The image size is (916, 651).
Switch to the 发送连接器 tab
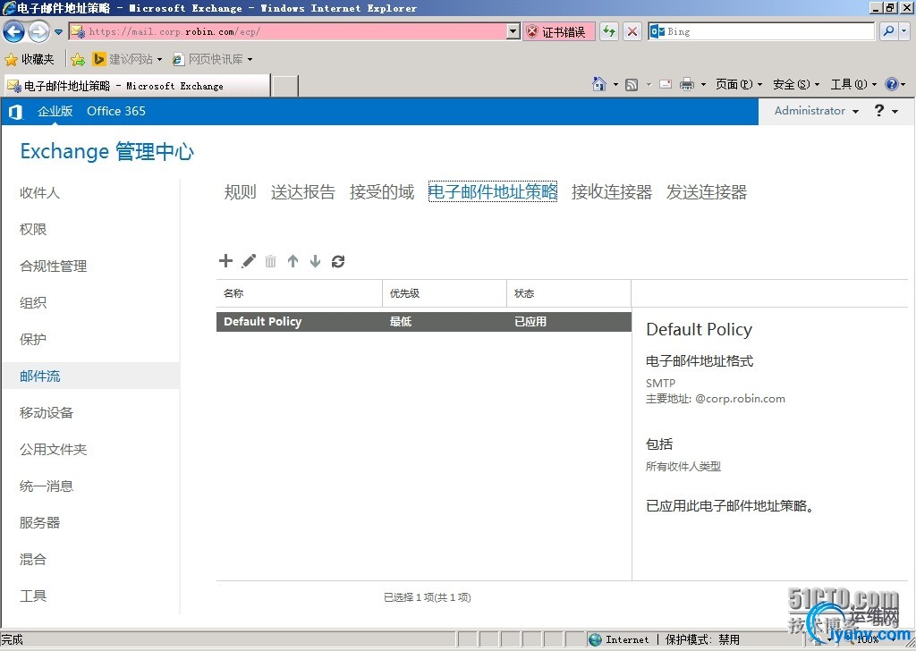coord(707,192)
